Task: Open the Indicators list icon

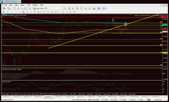Action: (94, 8)
